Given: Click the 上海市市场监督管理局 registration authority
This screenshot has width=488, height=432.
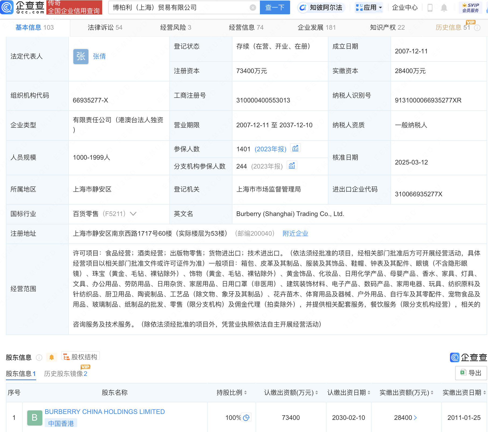Looking at the screenshot, I should point(269,189).
